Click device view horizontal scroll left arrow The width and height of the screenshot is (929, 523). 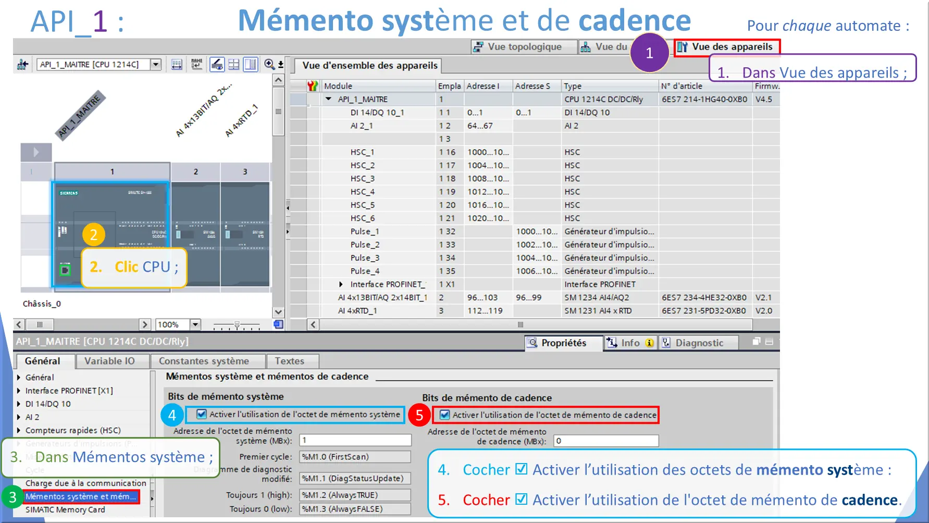pos(19,324)
